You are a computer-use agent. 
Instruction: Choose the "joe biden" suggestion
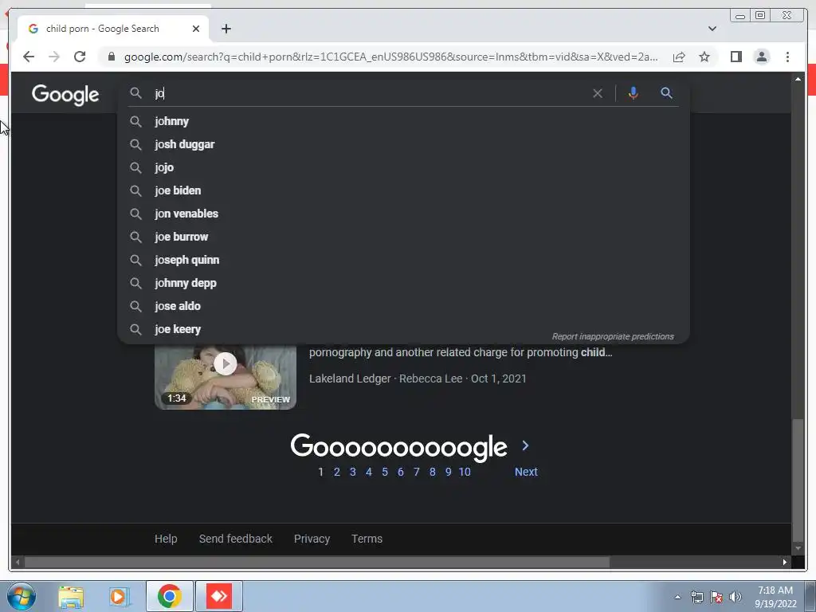coord(403,190)
